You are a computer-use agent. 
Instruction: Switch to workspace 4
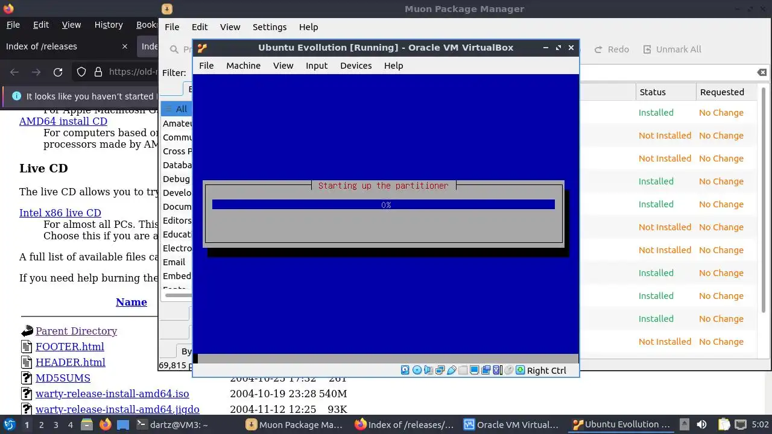tap(70, 425)
